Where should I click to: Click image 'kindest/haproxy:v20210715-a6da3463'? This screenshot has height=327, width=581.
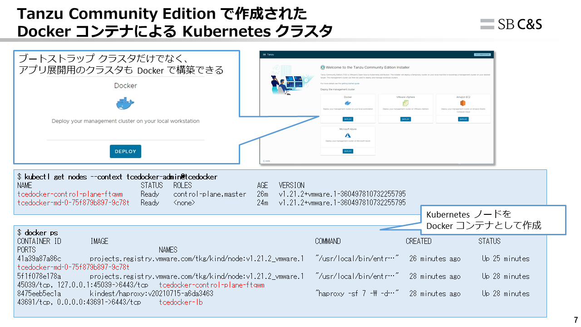point(152,293)
